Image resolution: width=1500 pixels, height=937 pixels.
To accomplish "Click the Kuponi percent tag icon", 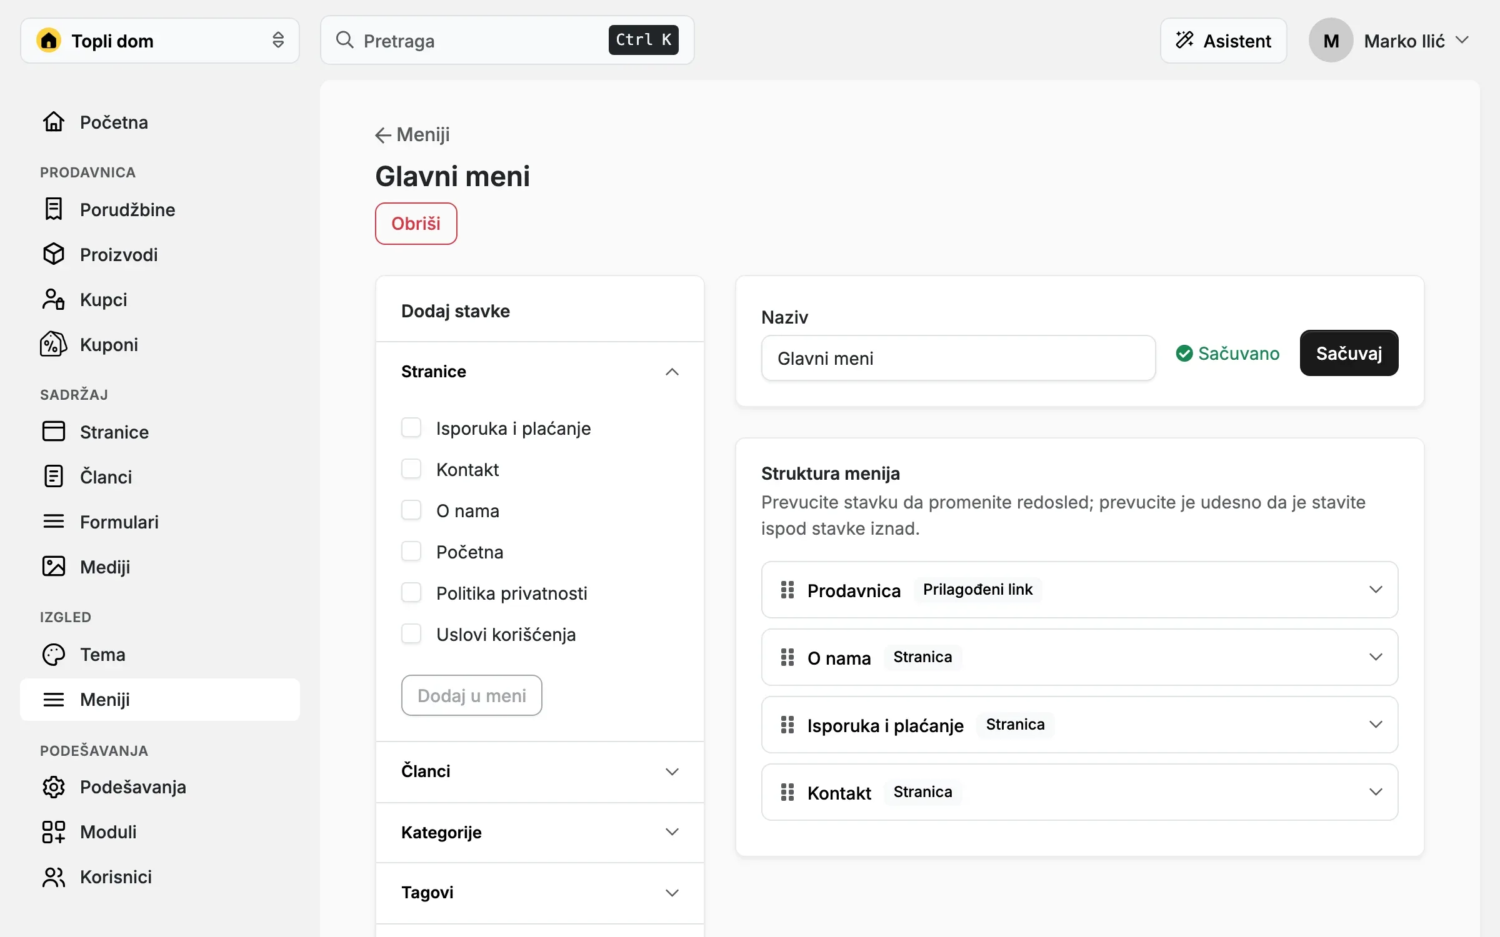I will 54,344.
